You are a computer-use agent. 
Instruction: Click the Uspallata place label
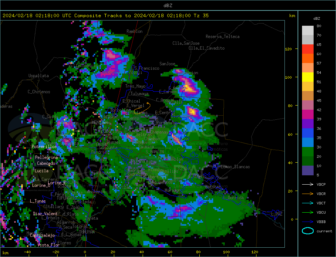coord(38,76)
